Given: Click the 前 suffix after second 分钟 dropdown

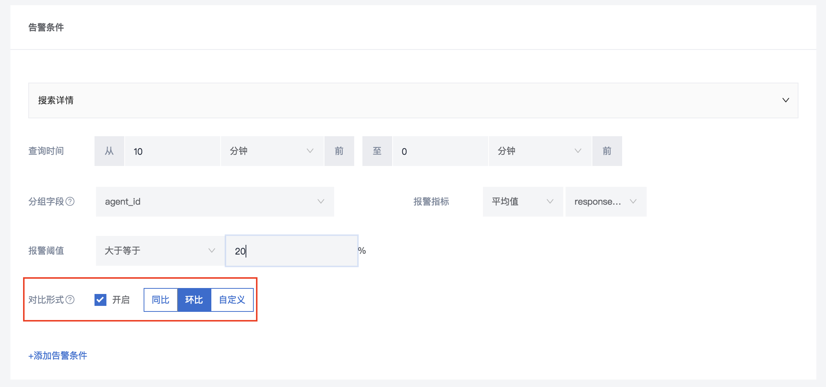Looking at the screenshot, I should pyautogui.click(x=607, y=151).
